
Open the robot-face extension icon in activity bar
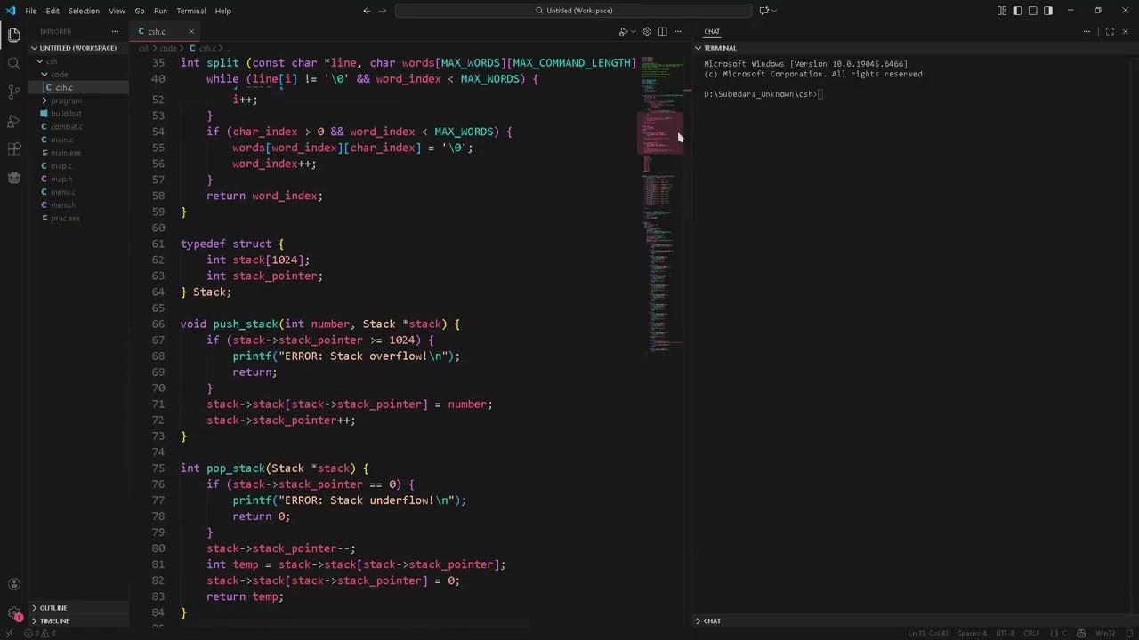[x=13, y=177]
